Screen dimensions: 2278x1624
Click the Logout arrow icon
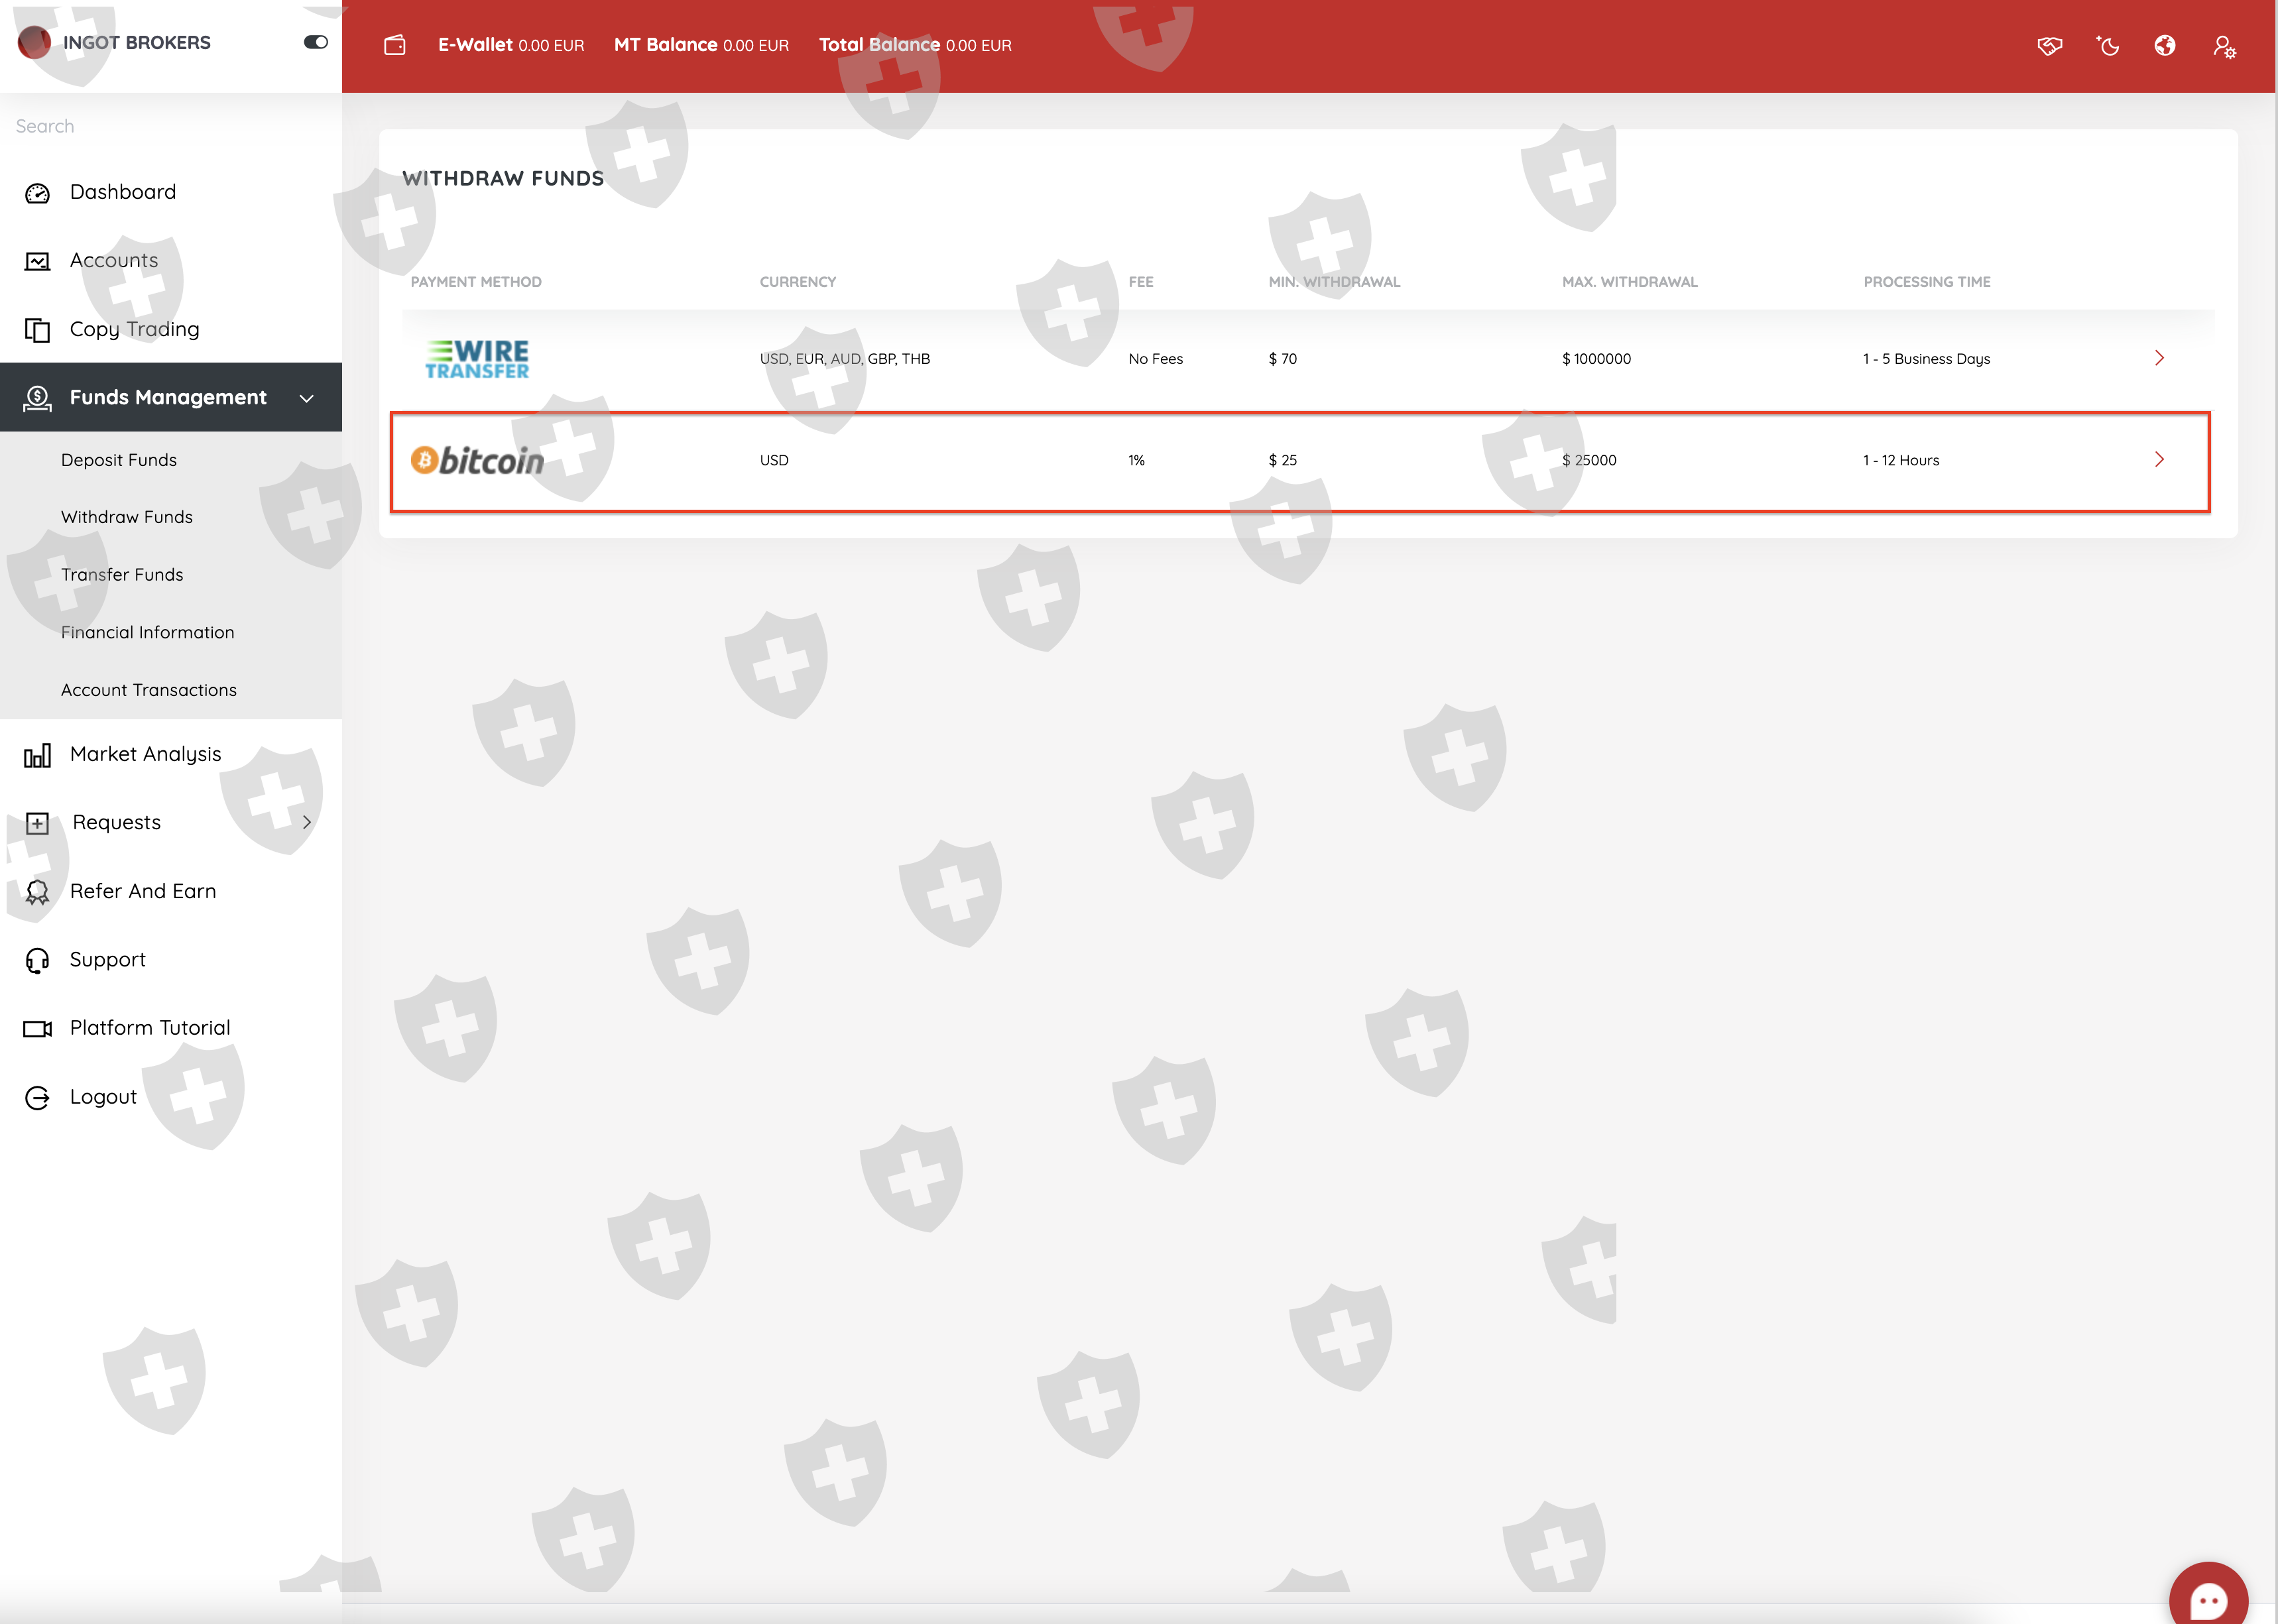tap(37, 1098)
